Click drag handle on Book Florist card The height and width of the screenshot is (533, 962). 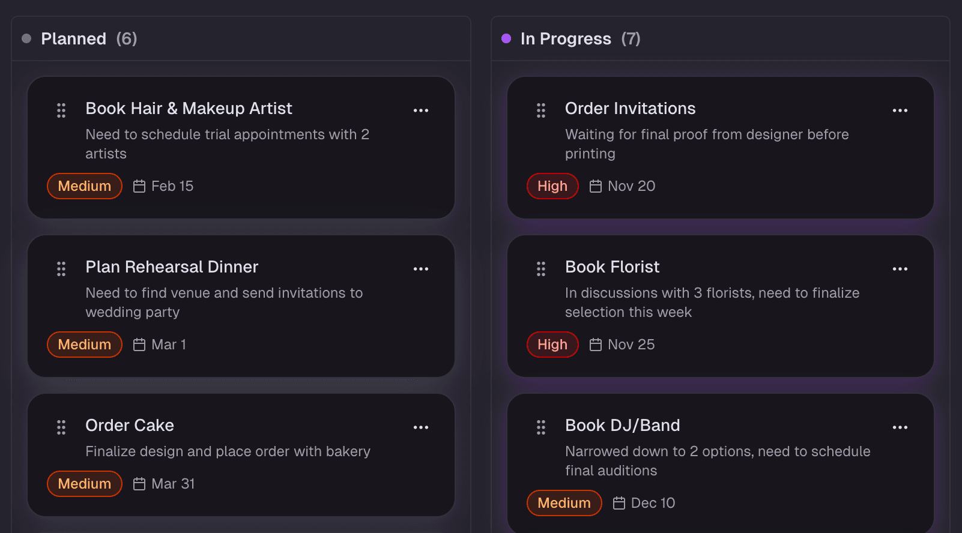541,269
